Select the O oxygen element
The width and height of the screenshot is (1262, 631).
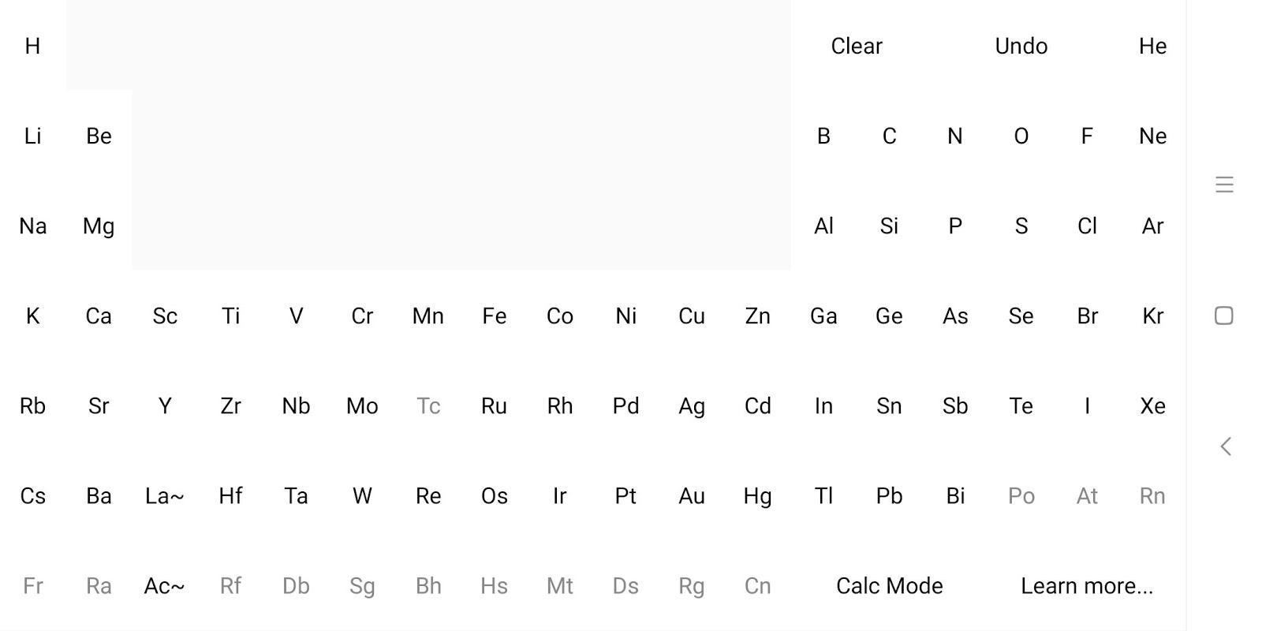(1021, 136)
